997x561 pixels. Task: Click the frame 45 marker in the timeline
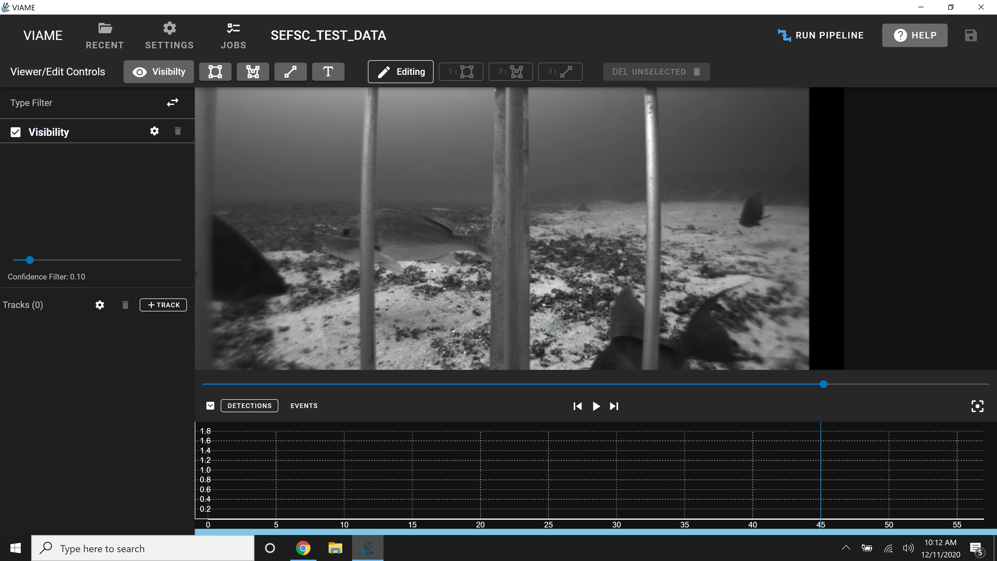[x=820, y=525]
